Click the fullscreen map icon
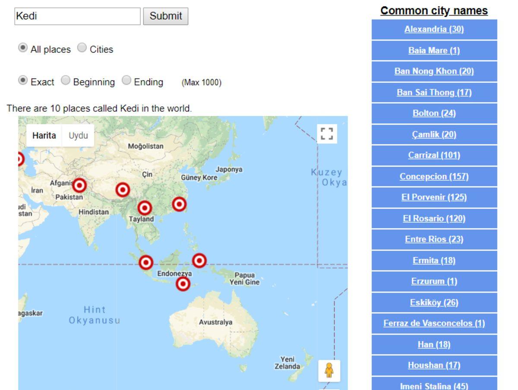This screenshot has width=518, height=390. pyautogui.click(x=327, y=134)
